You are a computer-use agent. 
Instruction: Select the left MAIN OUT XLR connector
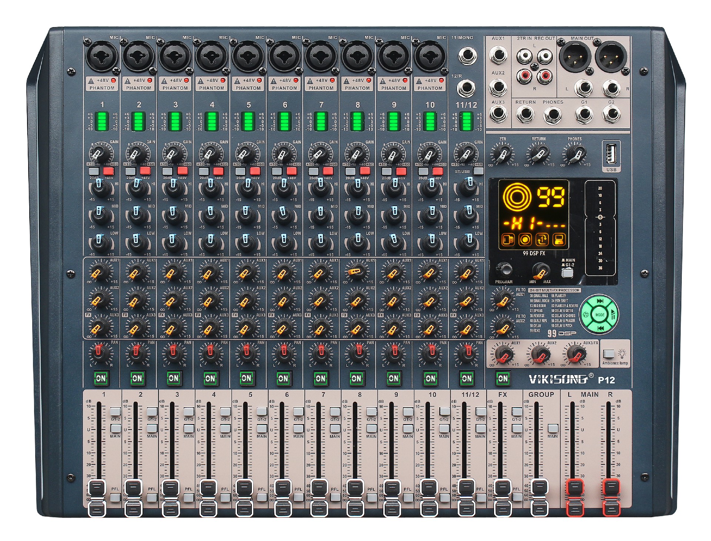tap(575, 56)
